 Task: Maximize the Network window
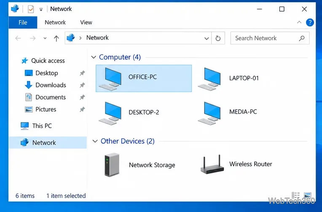pos(282,9)
